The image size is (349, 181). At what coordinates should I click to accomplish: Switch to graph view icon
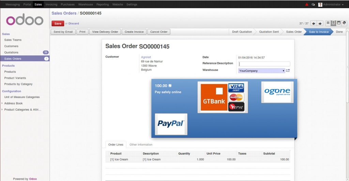pyautogui.click(x=344, y=23)
